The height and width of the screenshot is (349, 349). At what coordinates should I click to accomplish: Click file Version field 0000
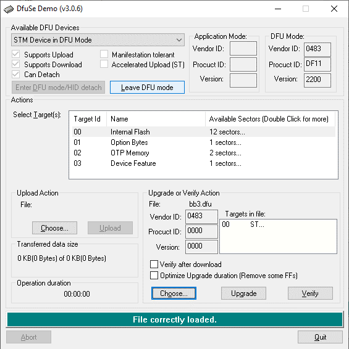tap(201, 247)
